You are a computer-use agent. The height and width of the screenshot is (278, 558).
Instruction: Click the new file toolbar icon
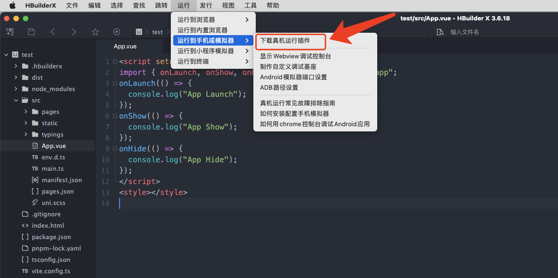tap(10, 32)
